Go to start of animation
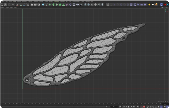 120,107
